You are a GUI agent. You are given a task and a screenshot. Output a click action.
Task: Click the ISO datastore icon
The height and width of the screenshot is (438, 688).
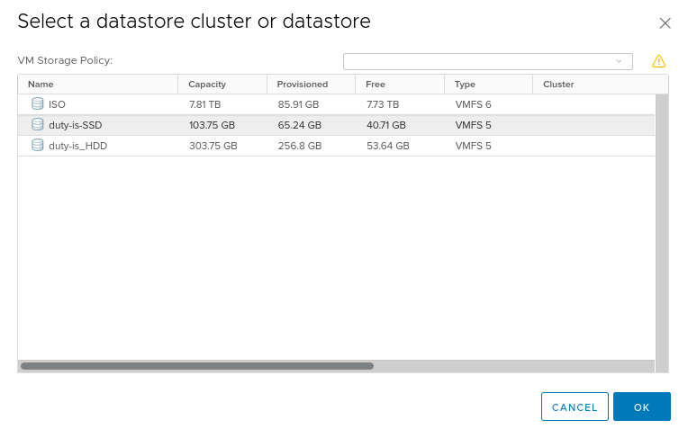(37, 104)
